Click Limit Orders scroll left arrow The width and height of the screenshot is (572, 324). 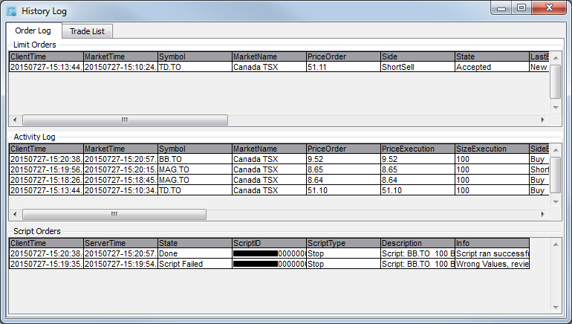pos(14,119)
